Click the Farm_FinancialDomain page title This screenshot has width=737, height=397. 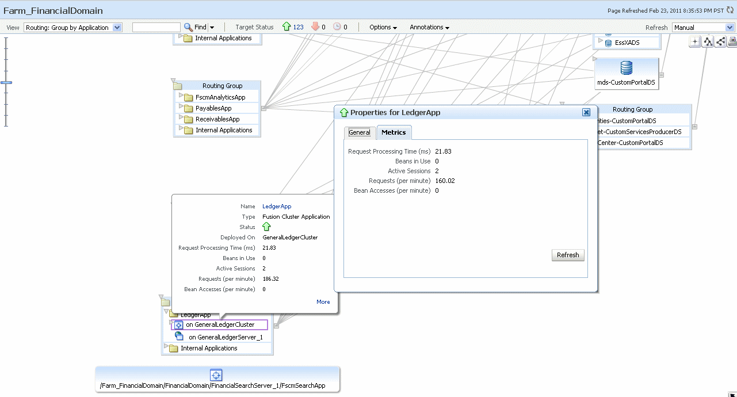point(54,10)
